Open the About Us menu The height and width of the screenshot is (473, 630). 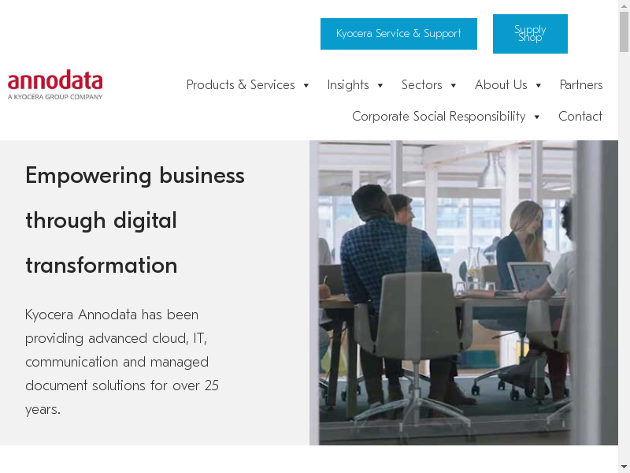[501, 85]
